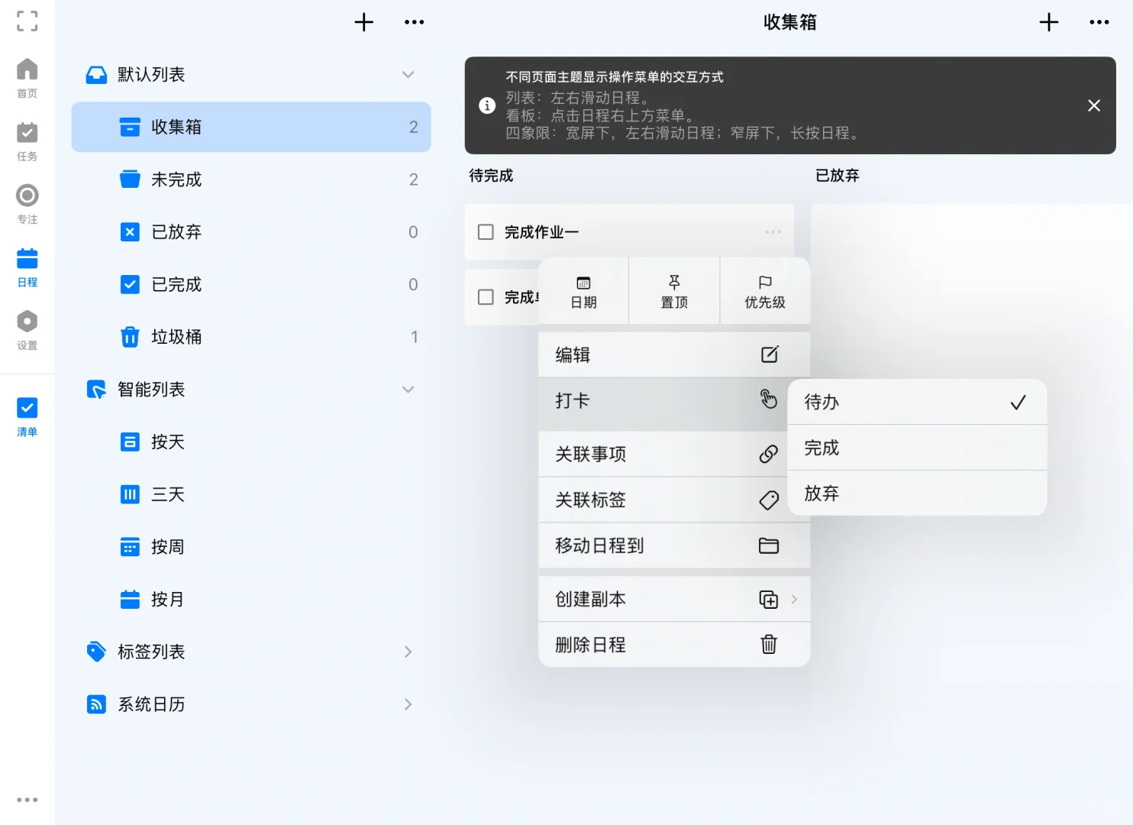
Task: Open the 垃圾桶 trash list
Action: click(x=176, y=336)
